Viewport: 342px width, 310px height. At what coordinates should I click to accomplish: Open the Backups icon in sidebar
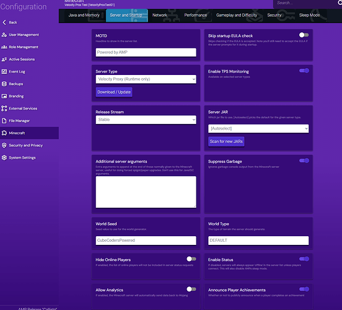pos(4,84)
